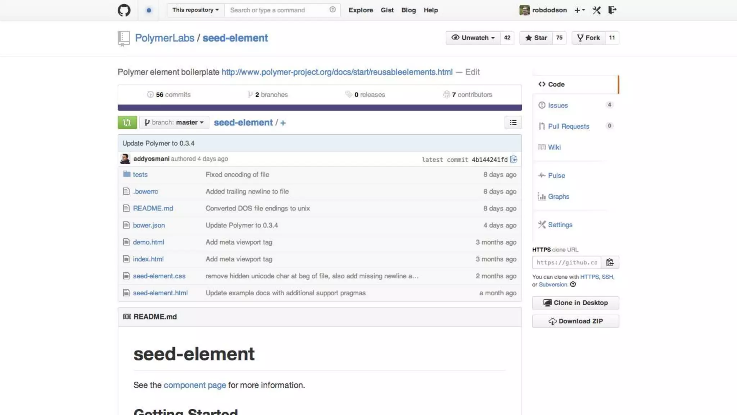Open the Issues tab in sidebar
737x415 pixels.
(557, 105)
